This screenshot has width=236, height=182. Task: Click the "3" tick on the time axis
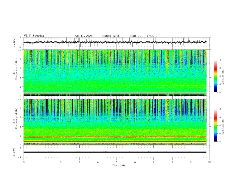coord(79,162)
